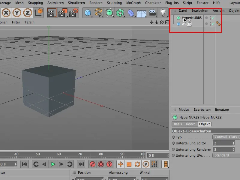Add array modeling object icon
Screen dimensions: 240x180
pyautogui.click(x=120, y=13)
